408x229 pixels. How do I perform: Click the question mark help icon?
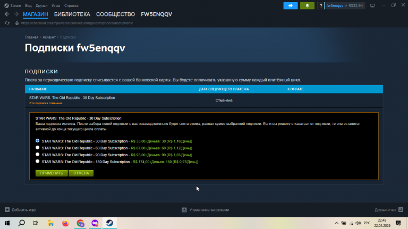(x=320, y=5)
